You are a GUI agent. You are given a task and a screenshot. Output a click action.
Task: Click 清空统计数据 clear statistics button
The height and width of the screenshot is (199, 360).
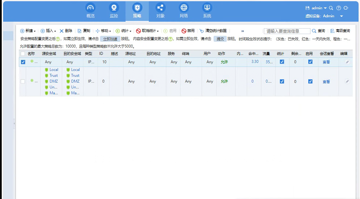[213, 31]
